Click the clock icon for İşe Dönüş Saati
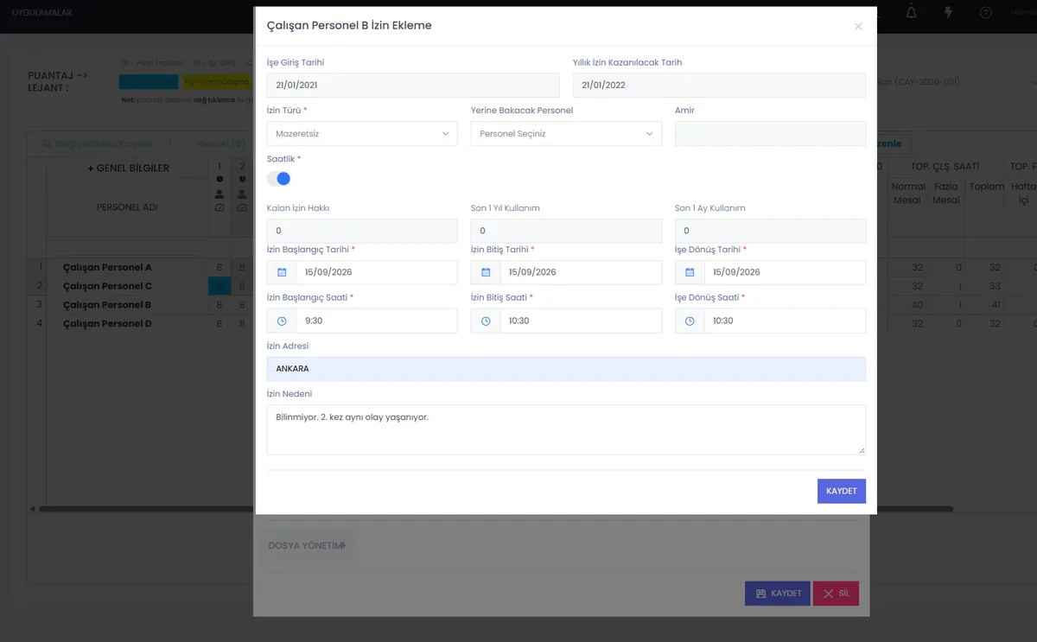Viewport: 1037px width, 642px height. [x=690, y=321]
